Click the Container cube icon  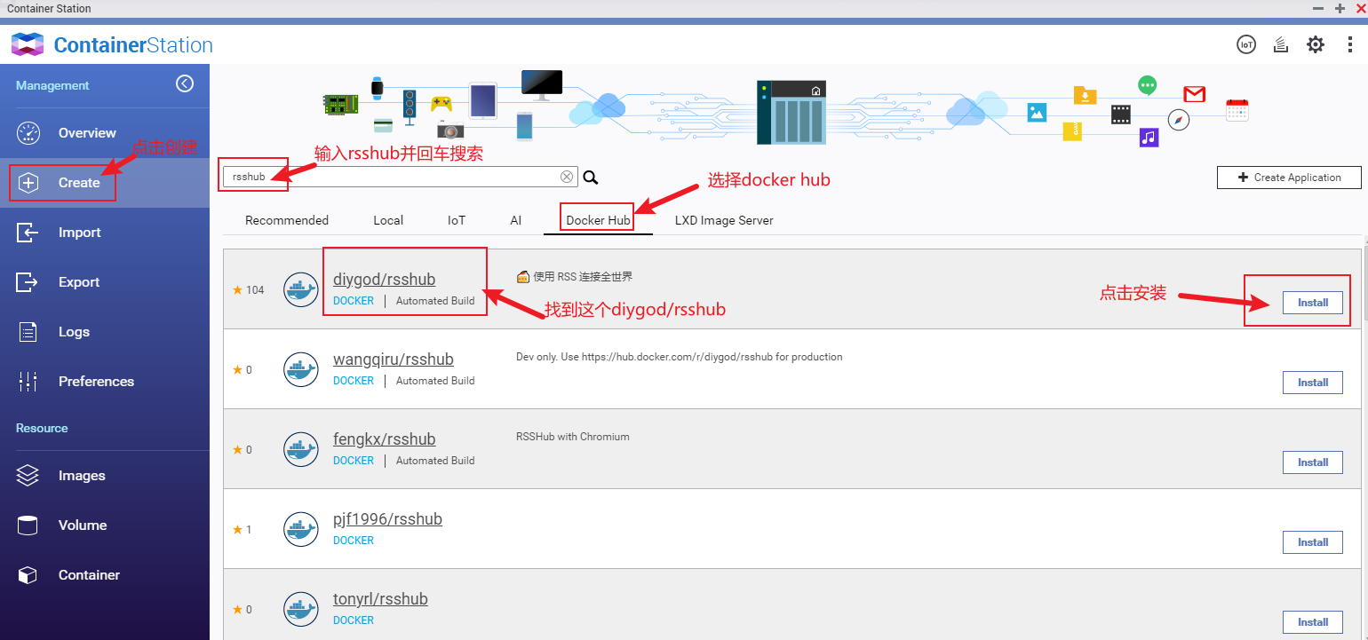coord(28,575)
